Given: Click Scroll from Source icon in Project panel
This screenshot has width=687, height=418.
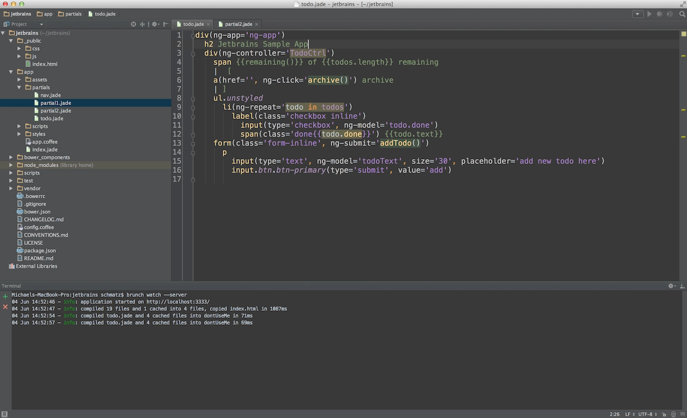Looking at the screenshot, I should pos(134,24).
